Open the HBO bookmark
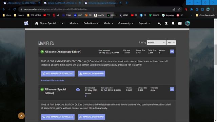This screenshot has height=122, width=217. tap(78, 15)
